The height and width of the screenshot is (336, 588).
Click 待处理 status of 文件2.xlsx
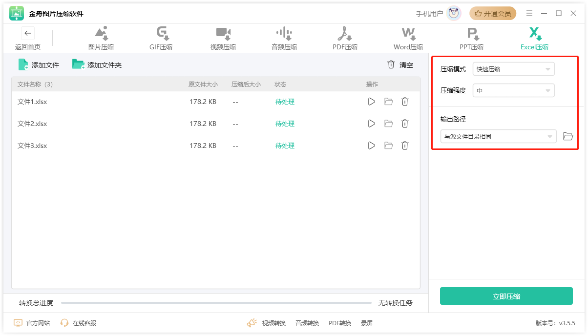285,124
